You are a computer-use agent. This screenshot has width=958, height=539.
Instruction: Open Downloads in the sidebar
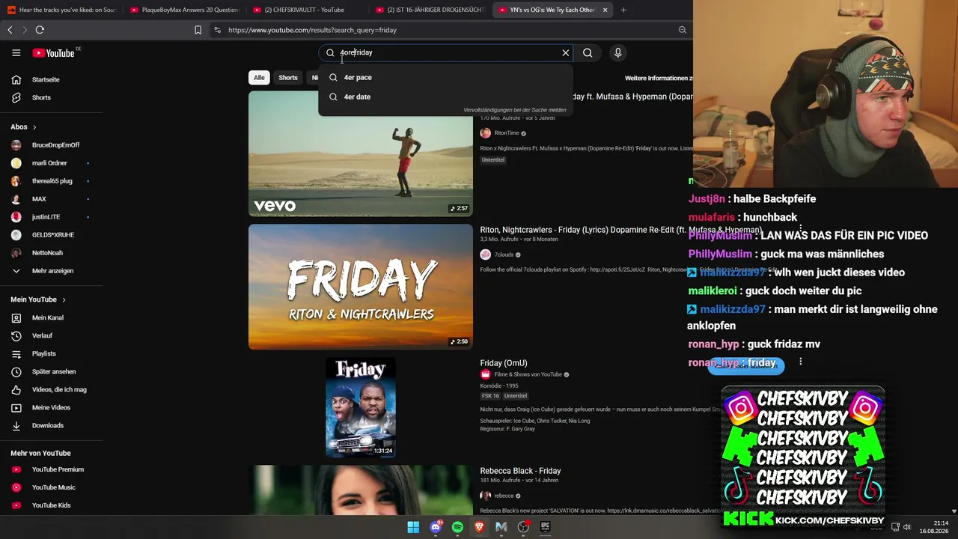(47, 425)
